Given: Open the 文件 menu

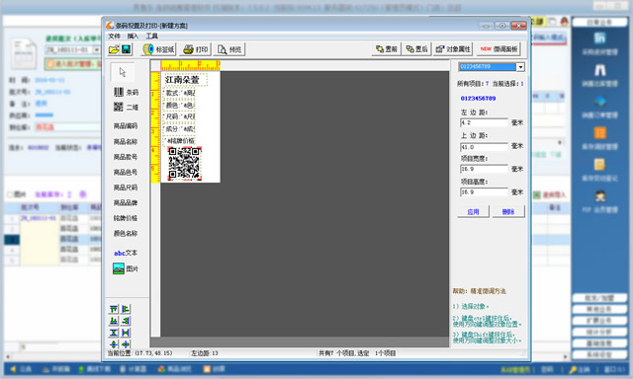Looking at the screenshot, I should [x=115, y=36].
